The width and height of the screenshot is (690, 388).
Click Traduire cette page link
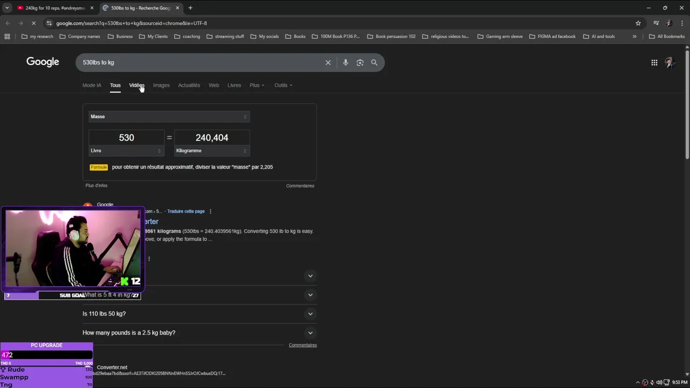(186, 211)
